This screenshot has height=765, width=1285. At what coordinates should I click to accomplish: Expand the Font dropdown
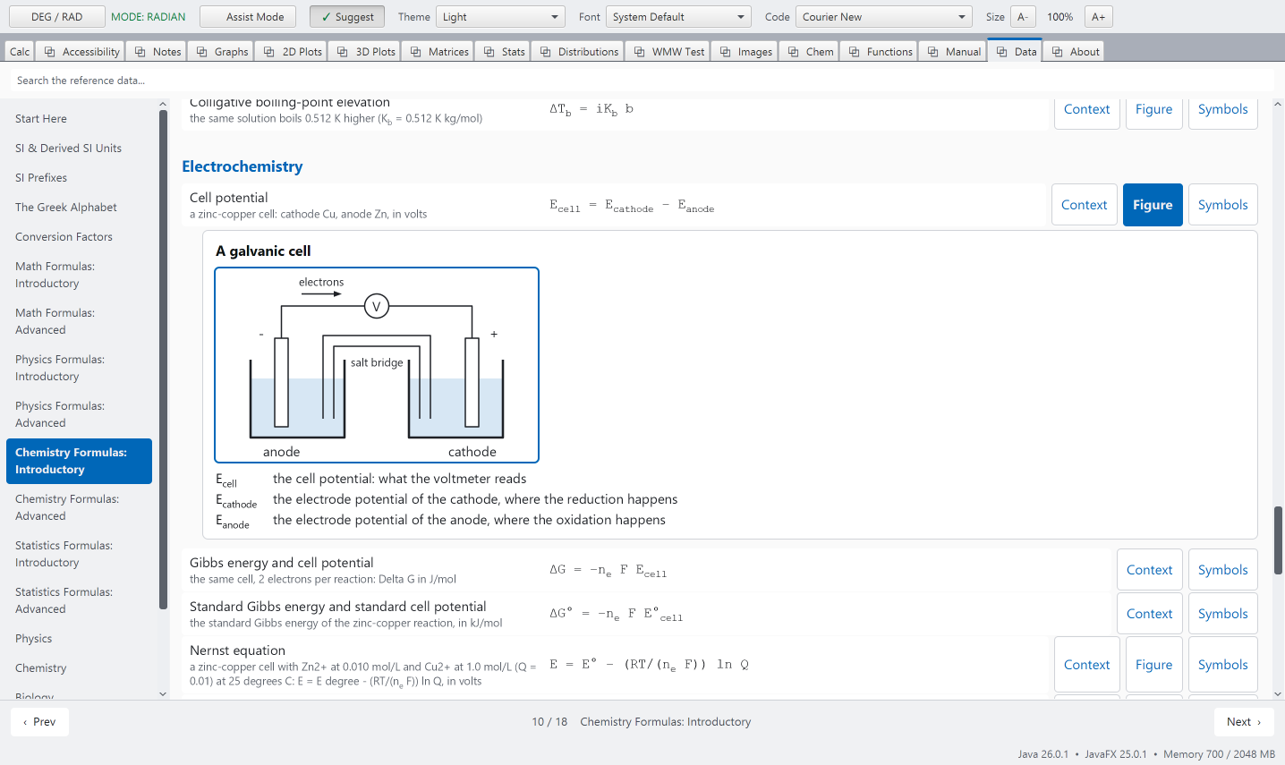[x=678, y=17]
